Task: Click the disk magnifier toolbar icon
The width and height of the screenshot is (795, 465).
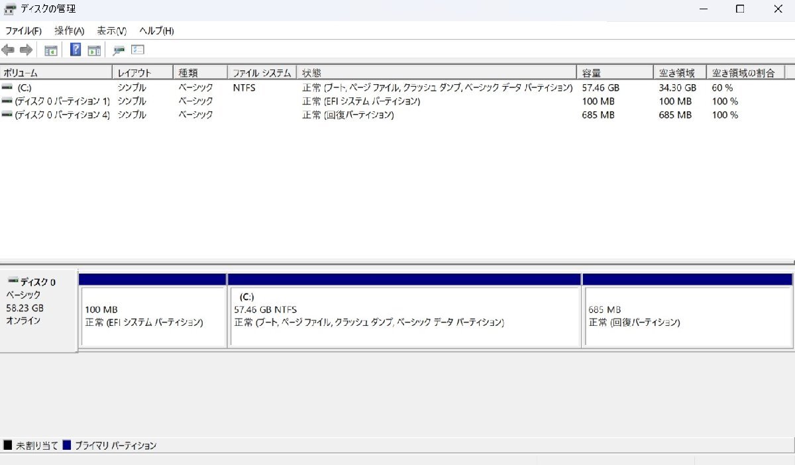Action: [119, 50]
